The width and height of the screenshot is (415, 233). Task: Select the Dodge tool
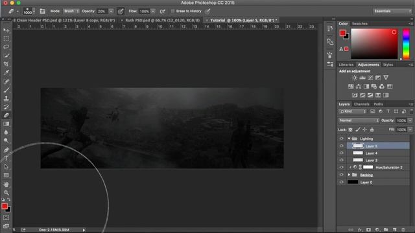coord(6,140)
